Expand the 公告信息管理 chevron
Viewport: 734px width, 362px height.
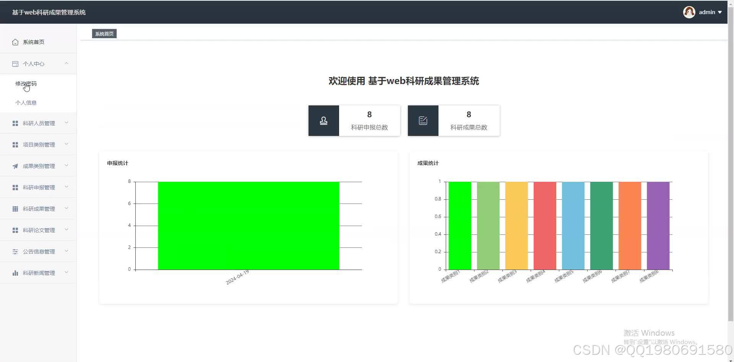point(67,251)
